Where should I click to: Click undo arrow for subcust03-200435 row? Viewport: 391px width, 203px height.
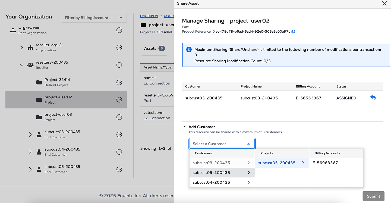click(x=373, y=98)
